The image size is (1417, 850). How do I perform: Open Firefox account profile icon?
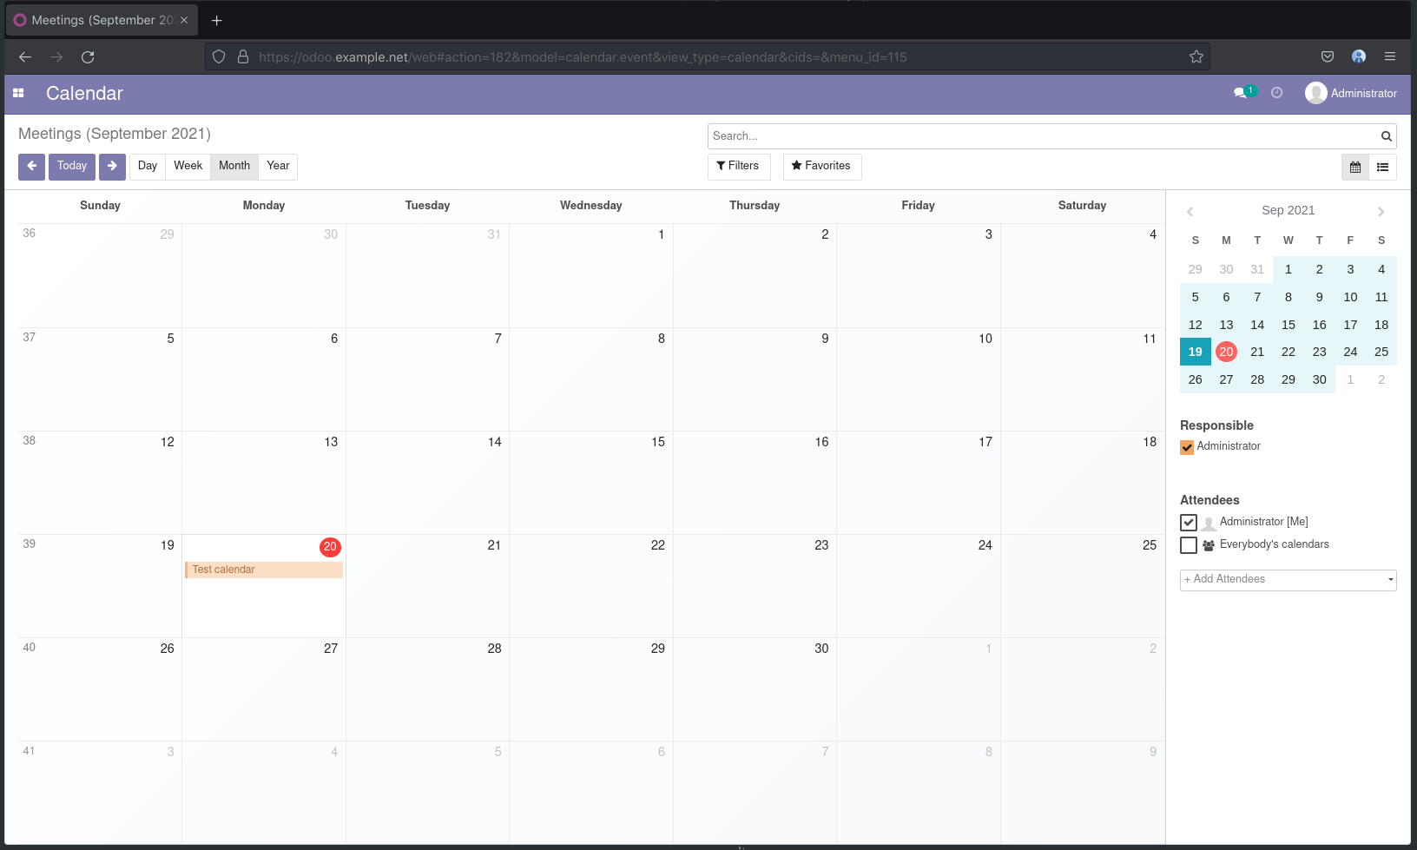tap(1359, 57)
